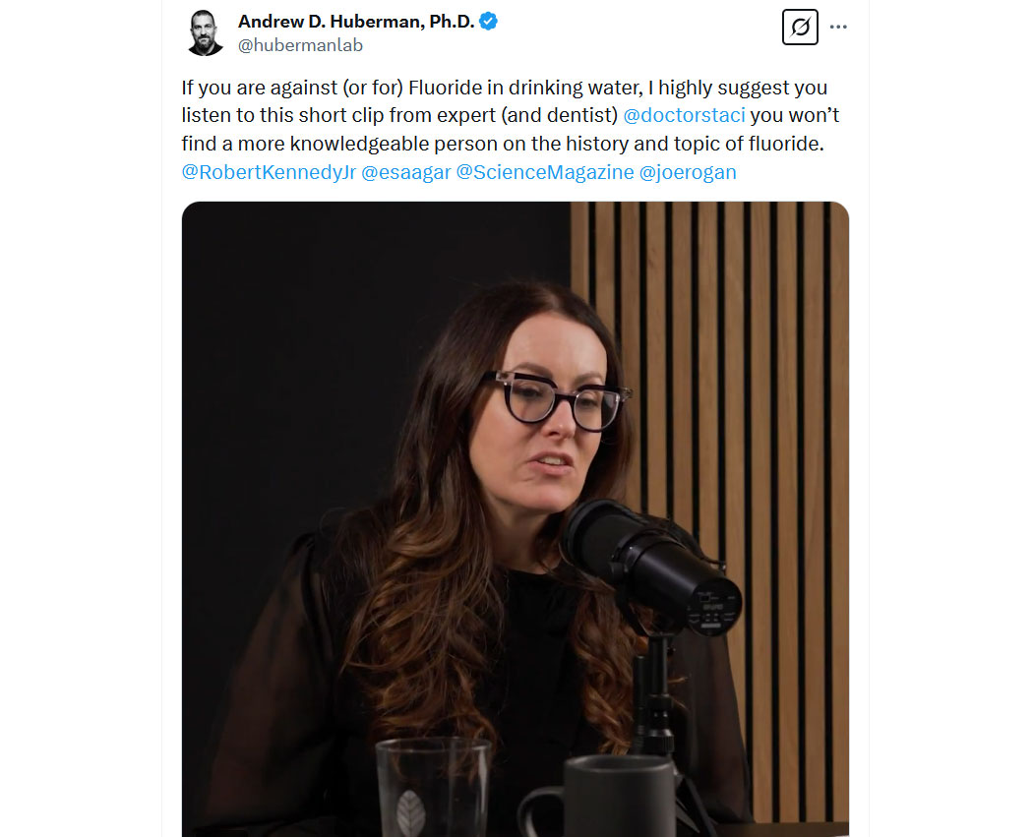Open the Andrew D. Huberman, Ph.D. display name

pos(356,21)
